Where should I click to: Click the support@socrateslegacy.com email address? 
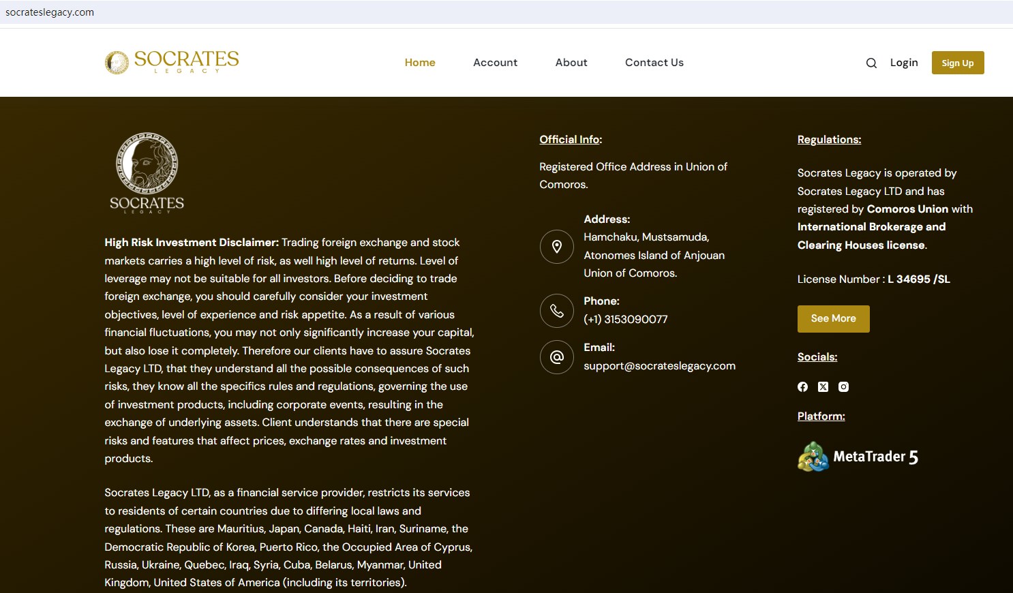click(x=660, y=366)
